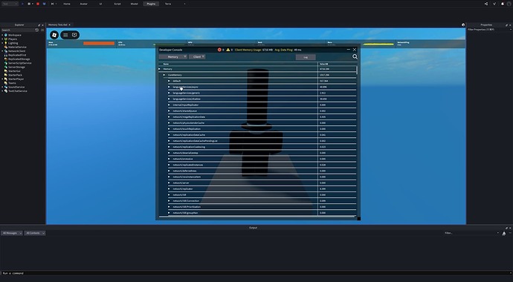Expand the StarterPlayer tree arrow
The width and height of the screenshot is (513, 282).
tap(2, 79)
